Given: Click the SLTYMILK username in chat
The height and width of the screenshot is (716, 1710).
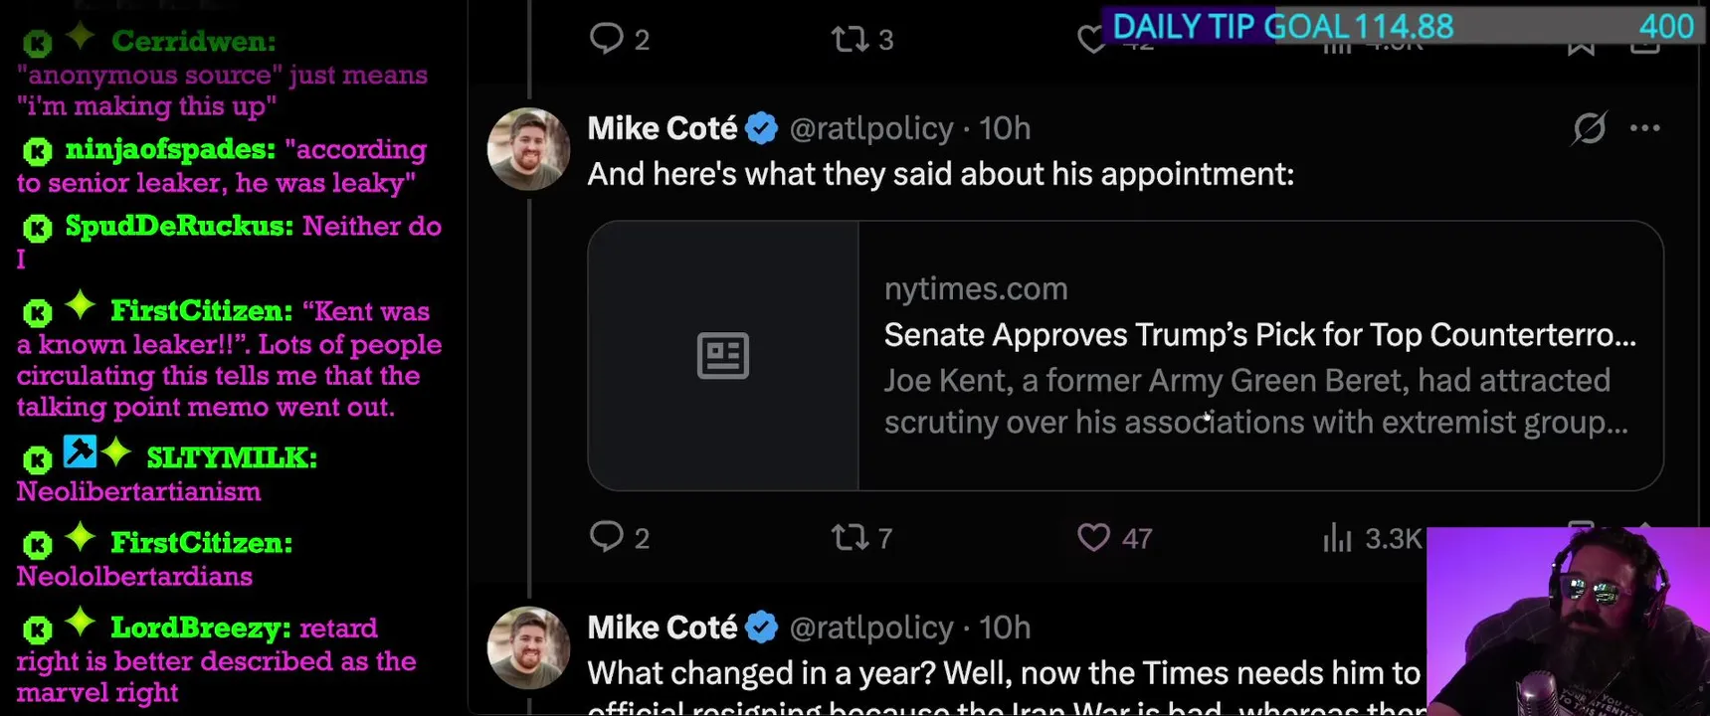Looking at the screenshot, I should coord(231,457).
